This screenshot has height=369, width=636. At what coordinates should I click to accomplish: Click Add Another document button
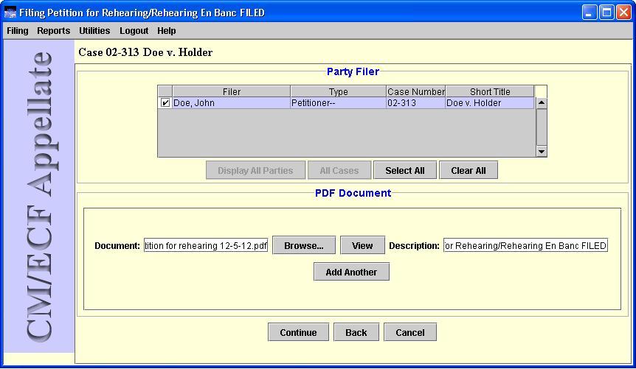tap(351, 272)
